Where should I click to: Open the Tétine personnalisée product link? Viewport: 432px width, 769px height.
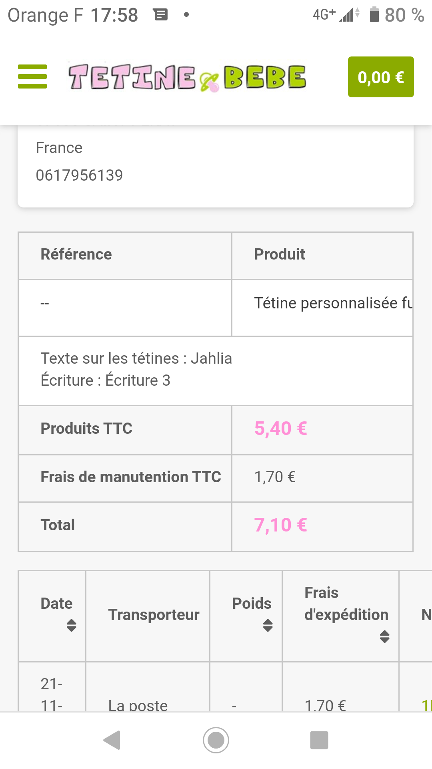click(x=333, y=303)
